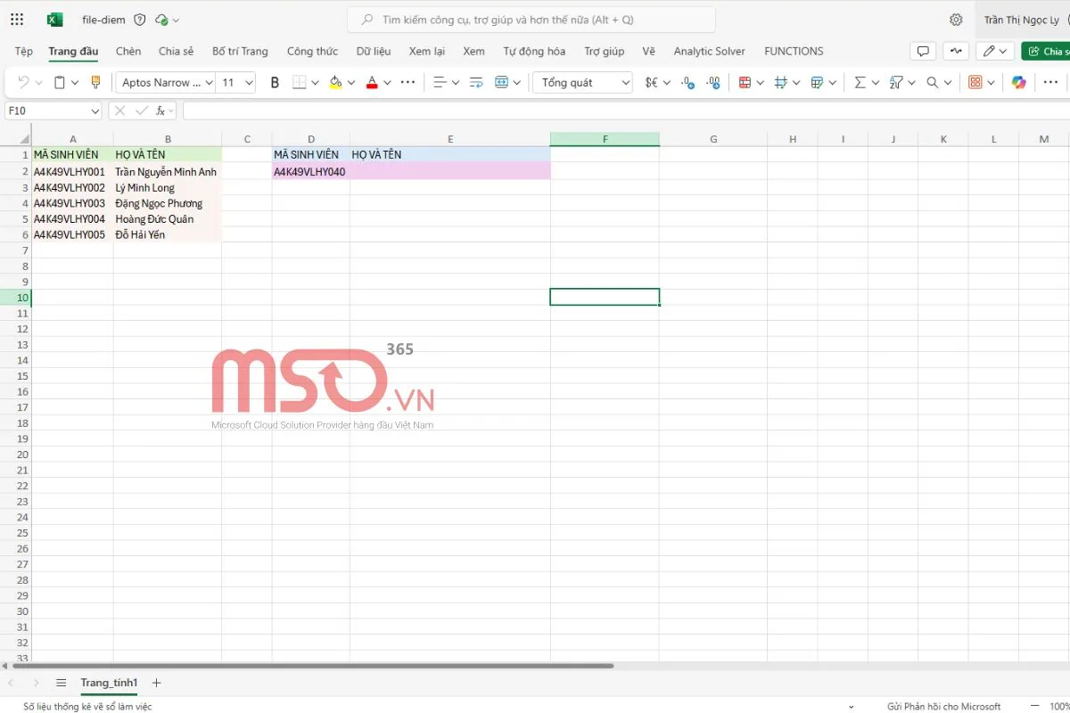Switch to the Dữ liệu tab

(x=374, y=52)
